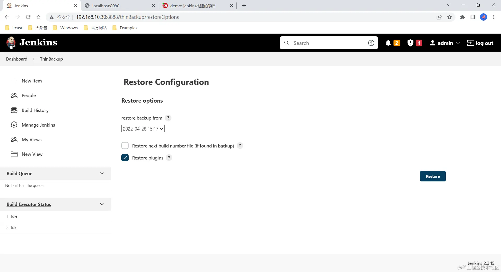Click the admin user icon
The image size is (501, 272).
click(x=432, y=43)
